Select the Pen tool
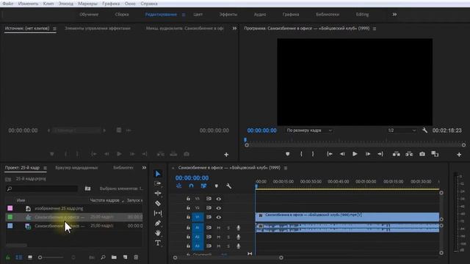The image size is (470, 264). point(158,223)
